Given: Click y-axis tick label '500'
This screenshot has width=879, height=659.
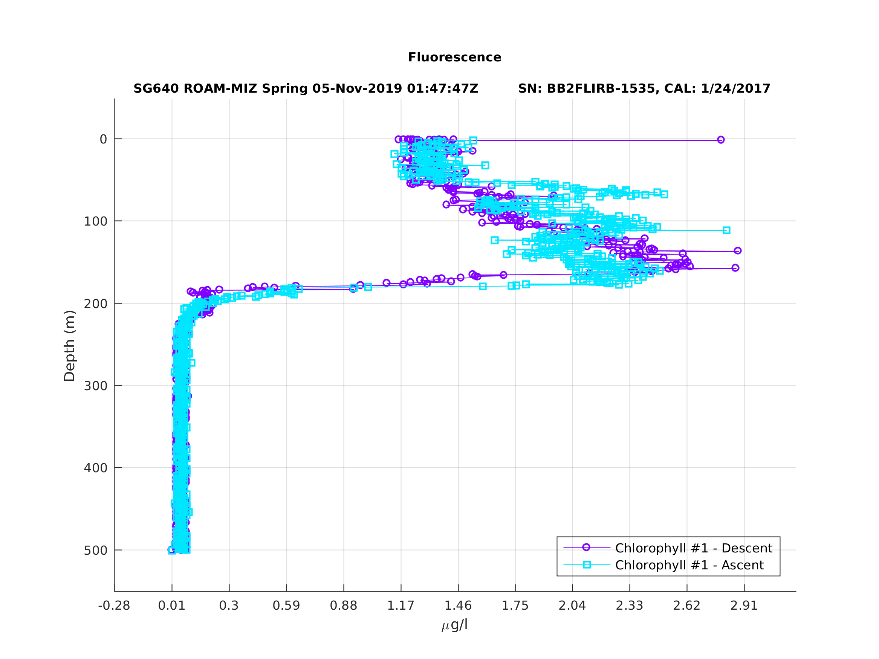Looking at the screenshot, I should pos(95,551).
